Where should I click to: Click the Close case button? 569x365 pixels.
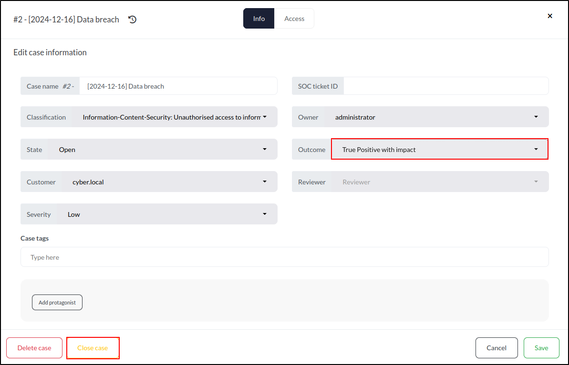[93, 347]
